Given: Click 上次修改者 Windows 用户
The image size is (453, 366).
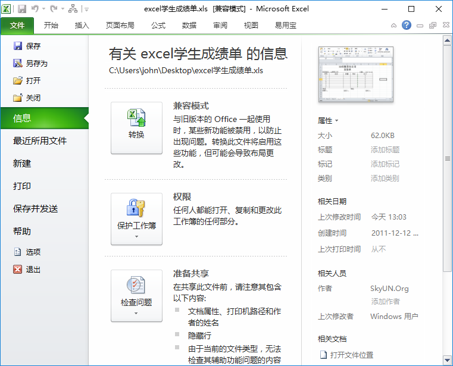Looking at the screenshot, I should [394, 317].
